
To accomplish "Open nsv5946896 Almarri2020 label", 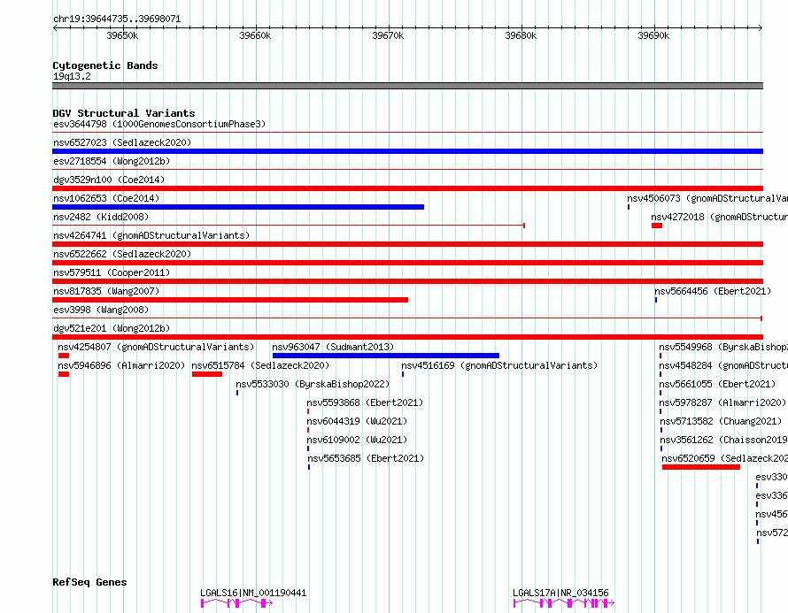I will (121, 365).
